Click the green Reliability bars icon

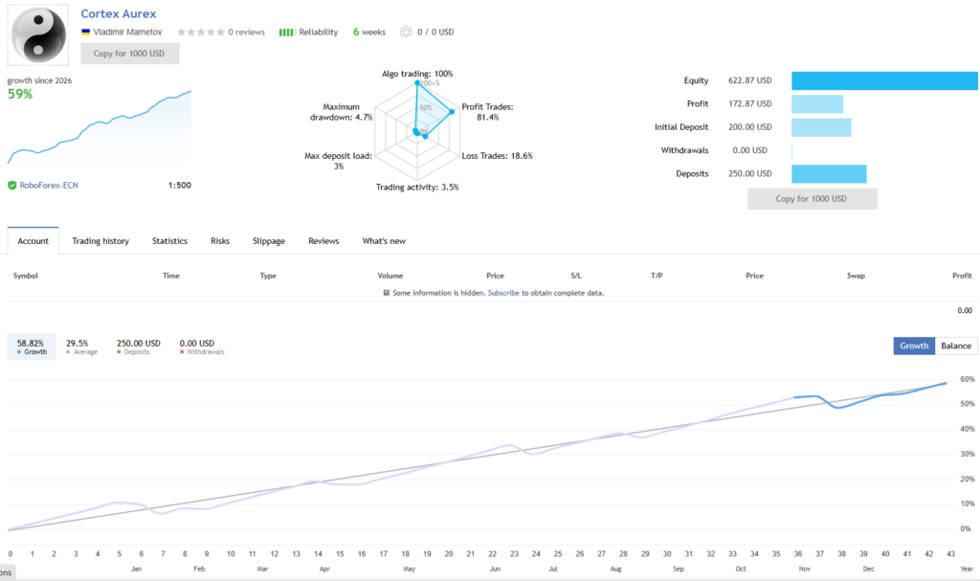(287, 32)
